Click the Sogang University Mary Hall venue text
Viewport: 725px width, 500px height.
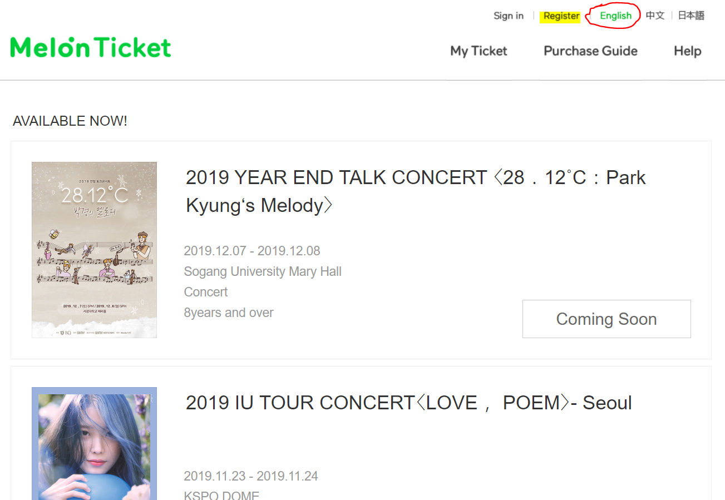click(263, 271)
